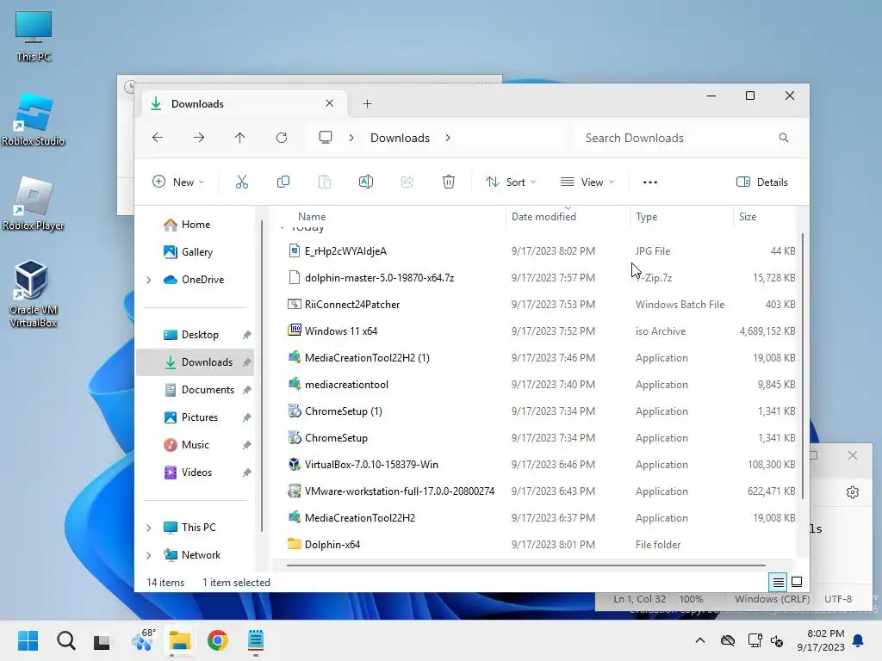Open Videos in the navigation pane

coord(196,473)
